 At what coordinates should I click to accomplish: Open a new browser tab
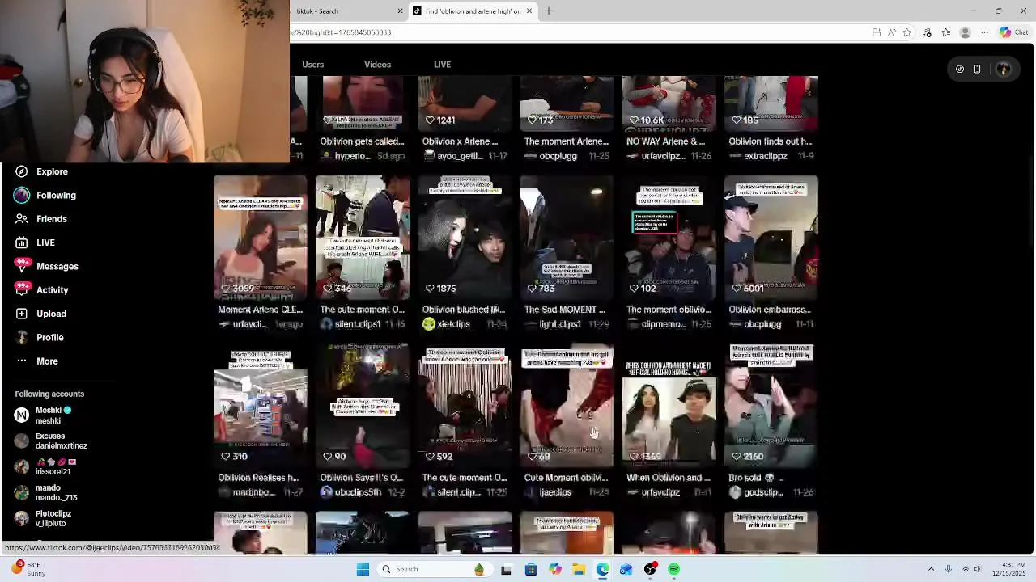click(548, 11)
